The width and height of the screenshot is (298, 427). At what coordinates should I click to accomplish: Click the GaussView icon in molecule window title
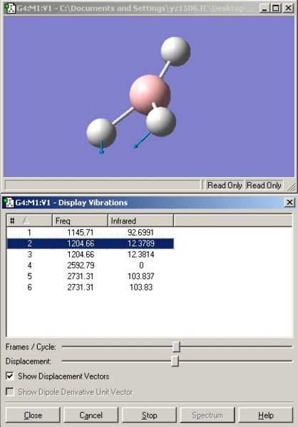[10, 8]
